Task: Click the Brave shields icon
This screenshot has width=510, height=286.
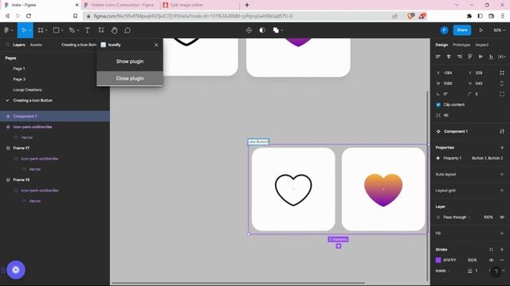Action: pyautogui.click(x=410, y=16)
